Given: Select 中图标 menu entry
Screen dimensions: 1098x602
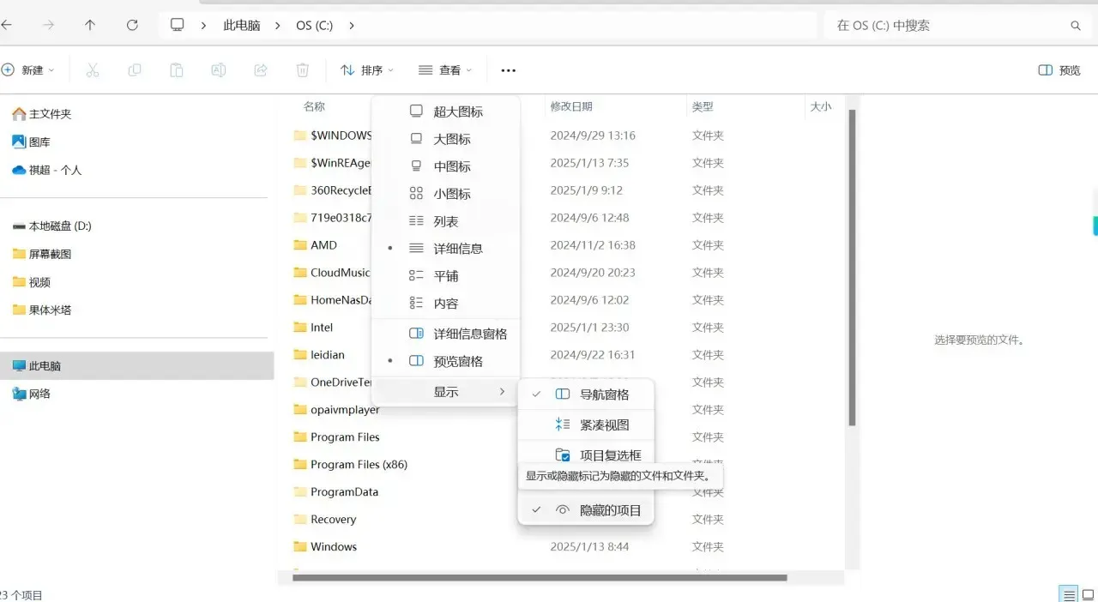Looking at the screenshot, I should point(446,166).
